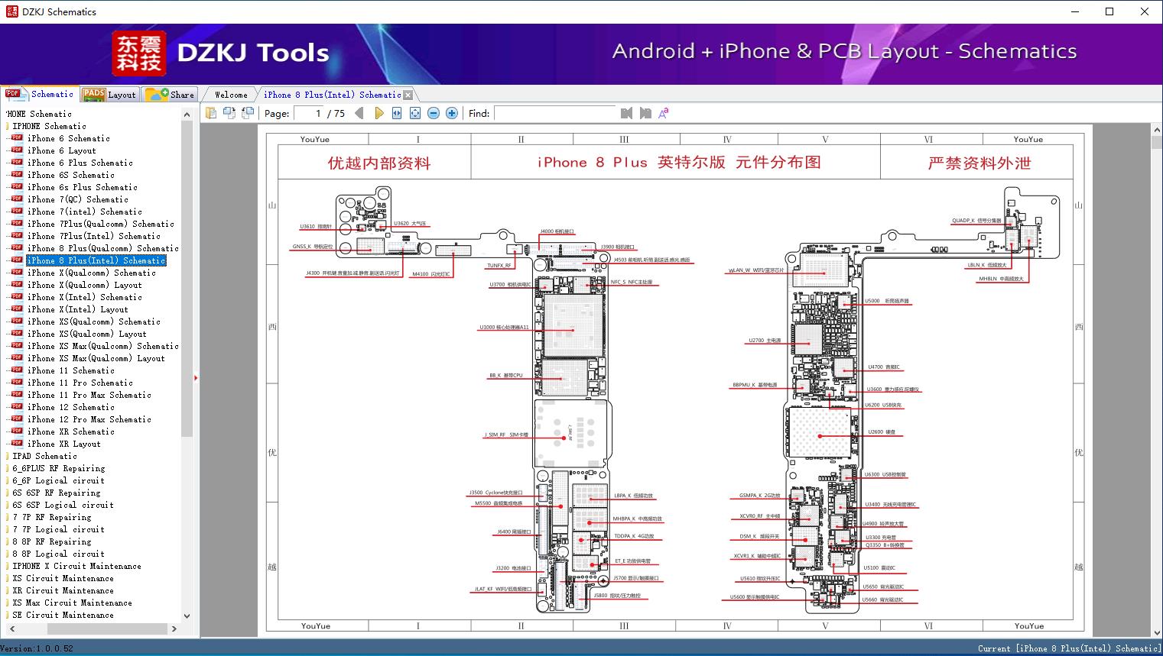This screenshot has height=656, width=1163.
Task: Fit page to width icon
Action: tap(397, 113)
